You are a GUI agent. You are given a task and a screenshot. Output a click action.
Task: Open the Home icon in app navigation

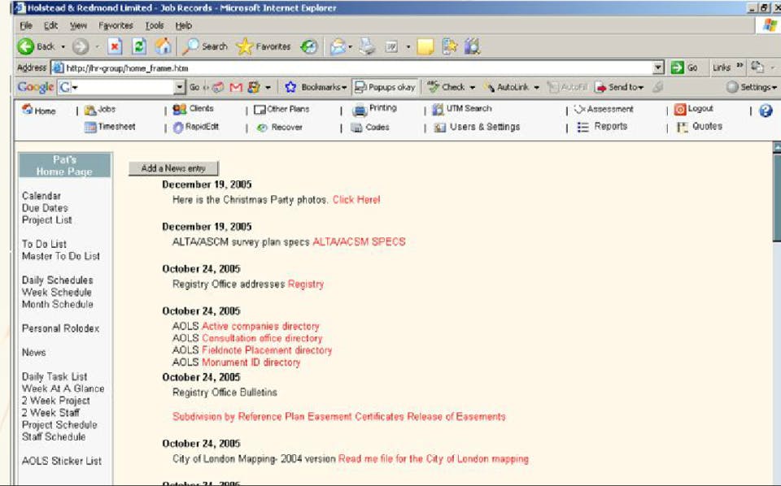pyautogui.click(x=28, y=109)
